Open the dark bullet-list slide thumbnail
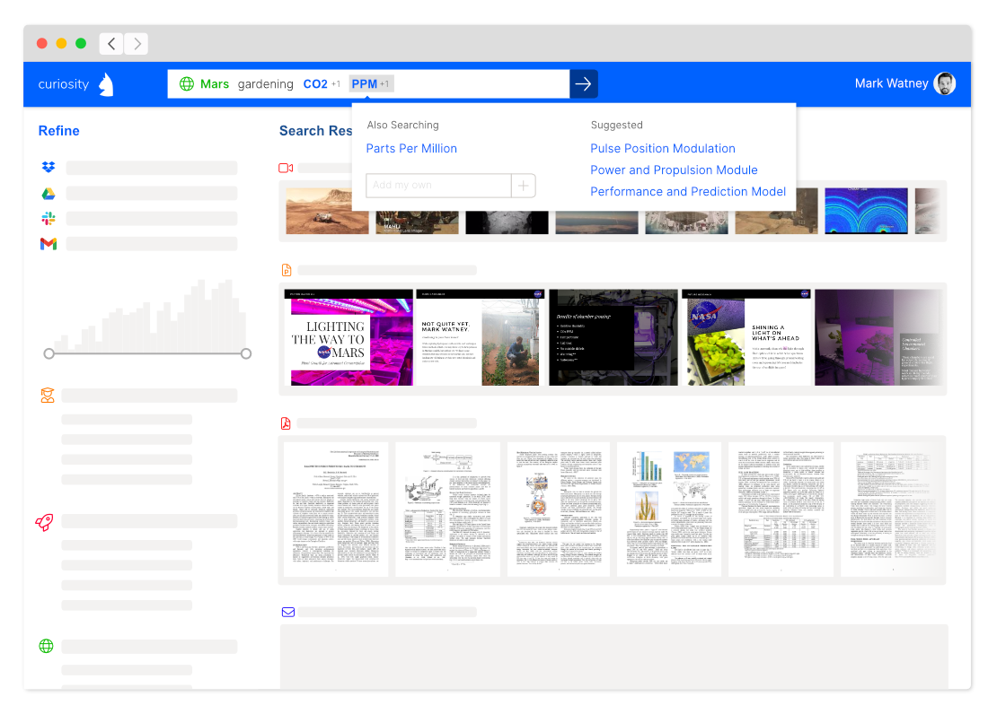The width and height of the screenshot is (997, 714). click(x=613, y=338)
